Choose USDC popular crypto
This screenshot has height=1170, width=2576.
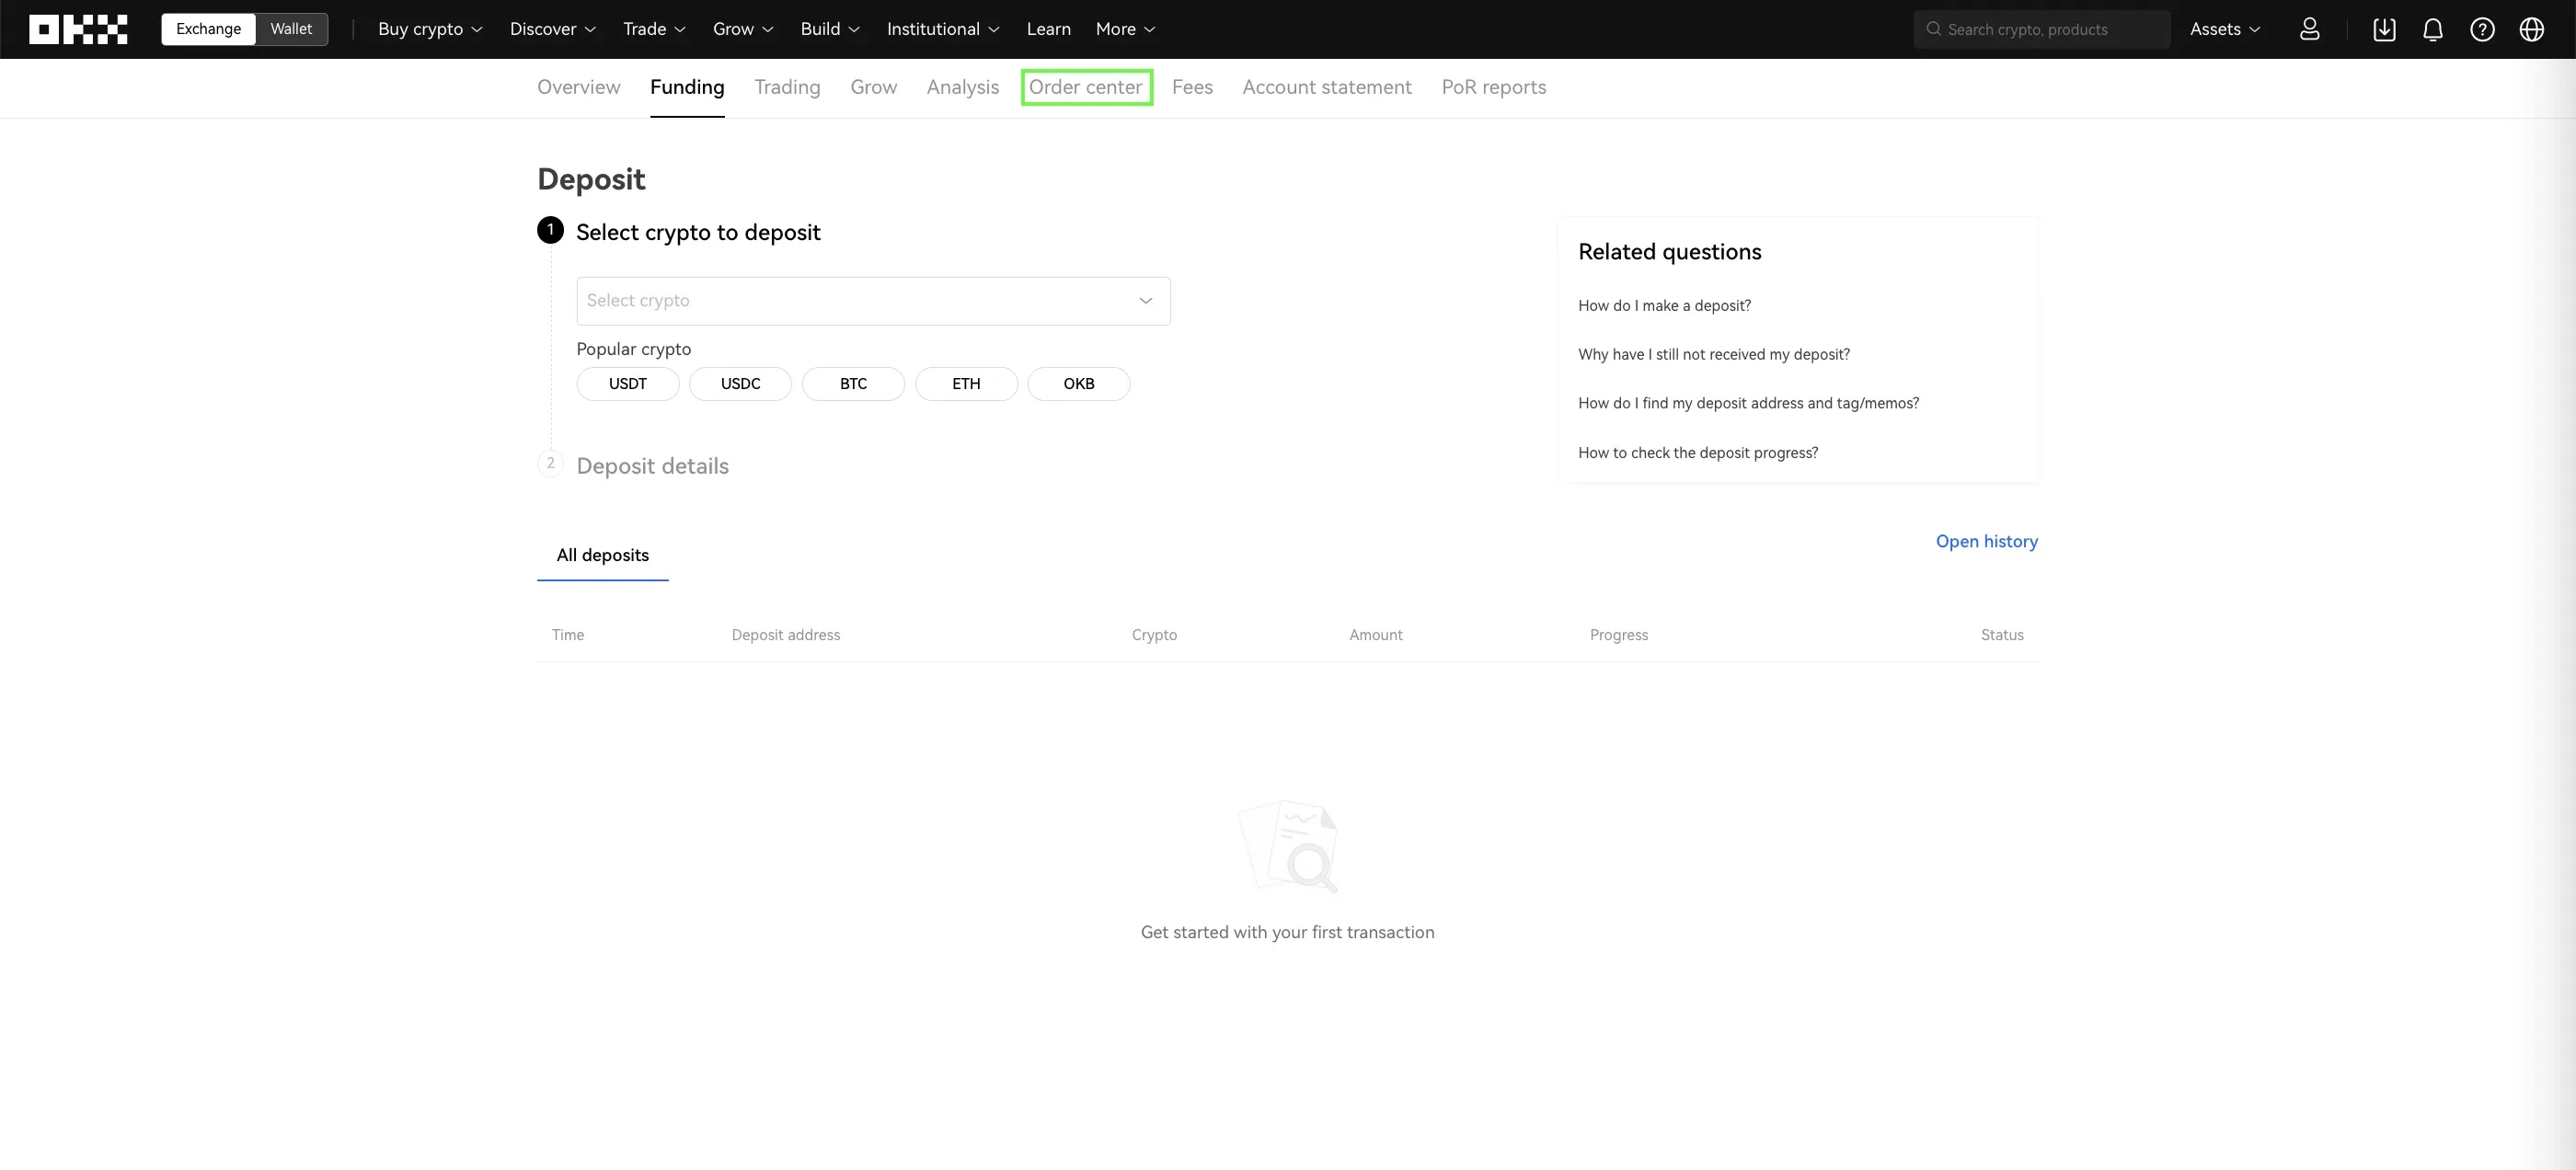point(740,384)
